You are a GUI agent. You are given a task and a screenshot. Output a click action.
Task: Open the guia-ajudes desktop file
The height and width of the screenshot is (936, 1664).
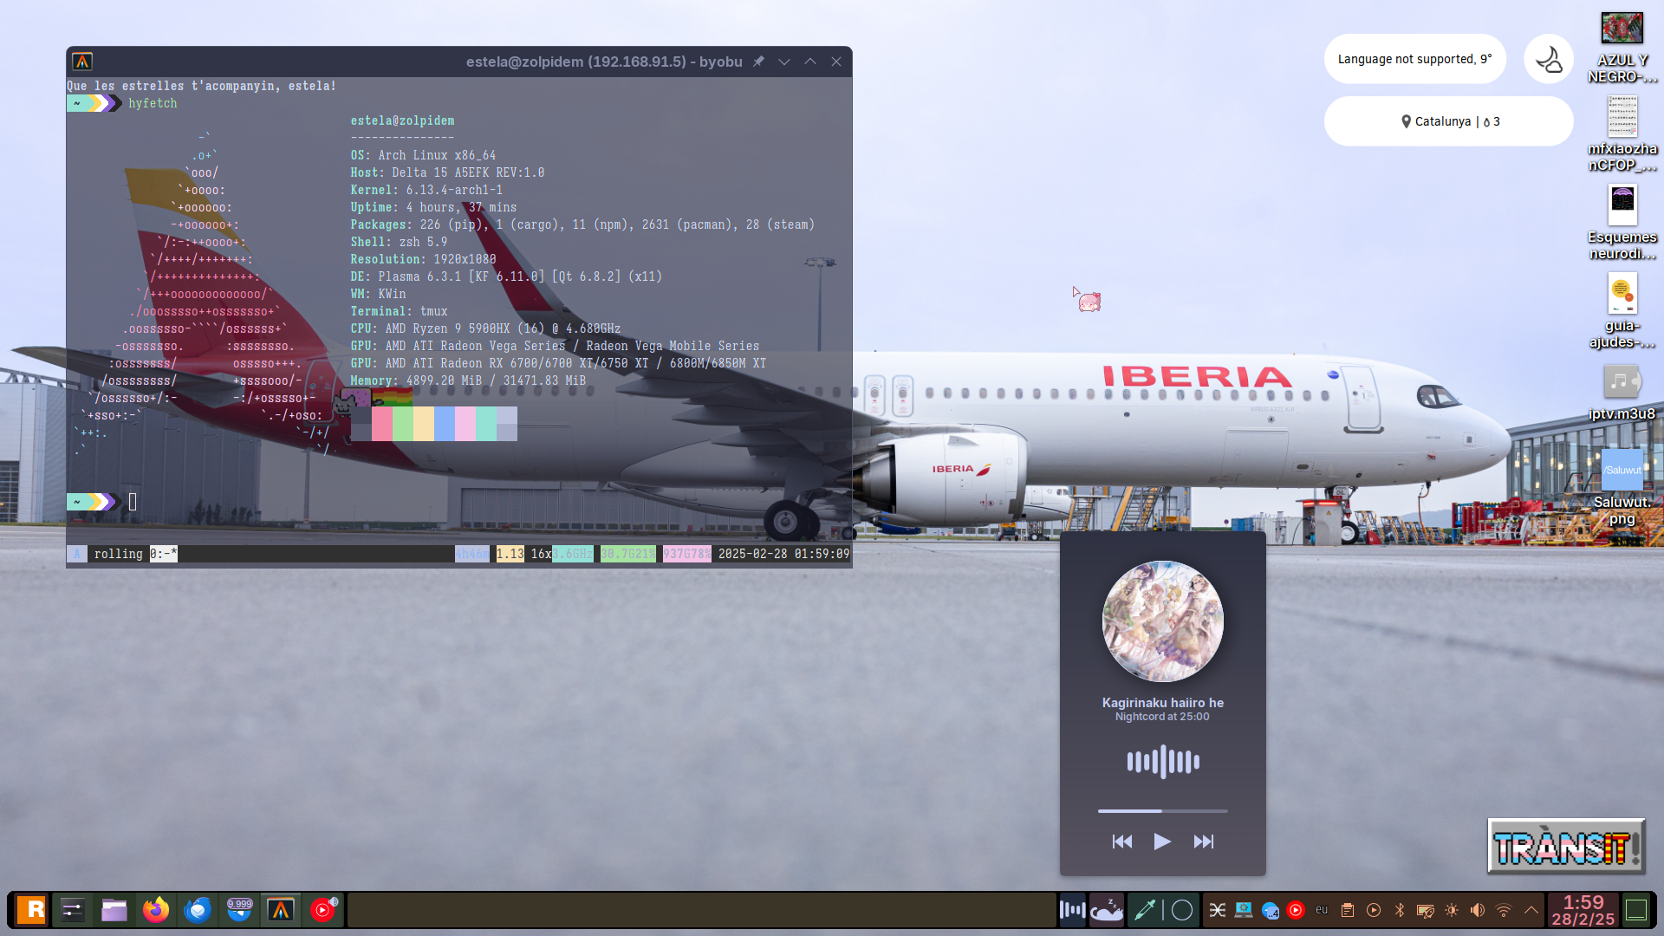pyautogui.click(x=1622, y=311)
